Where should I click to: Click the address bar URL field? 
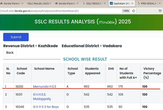(x=60, y=11)
